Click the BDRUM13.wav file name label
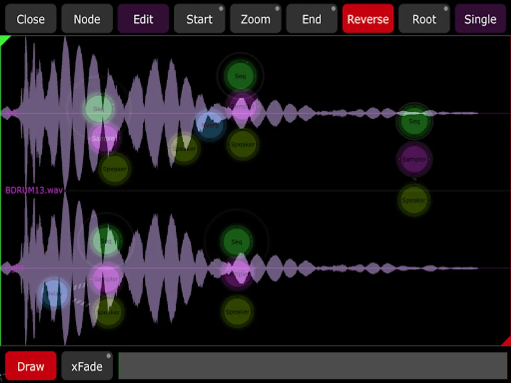 click(x=34, y=190)
